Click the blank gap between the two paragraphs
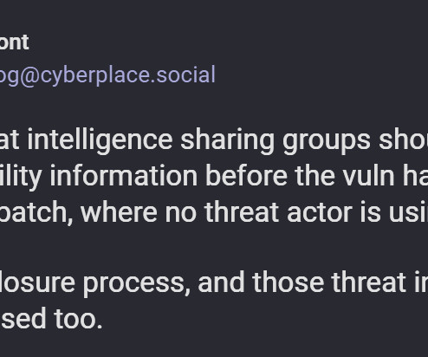This screenshot has width=428, height=357. point(214,249)
